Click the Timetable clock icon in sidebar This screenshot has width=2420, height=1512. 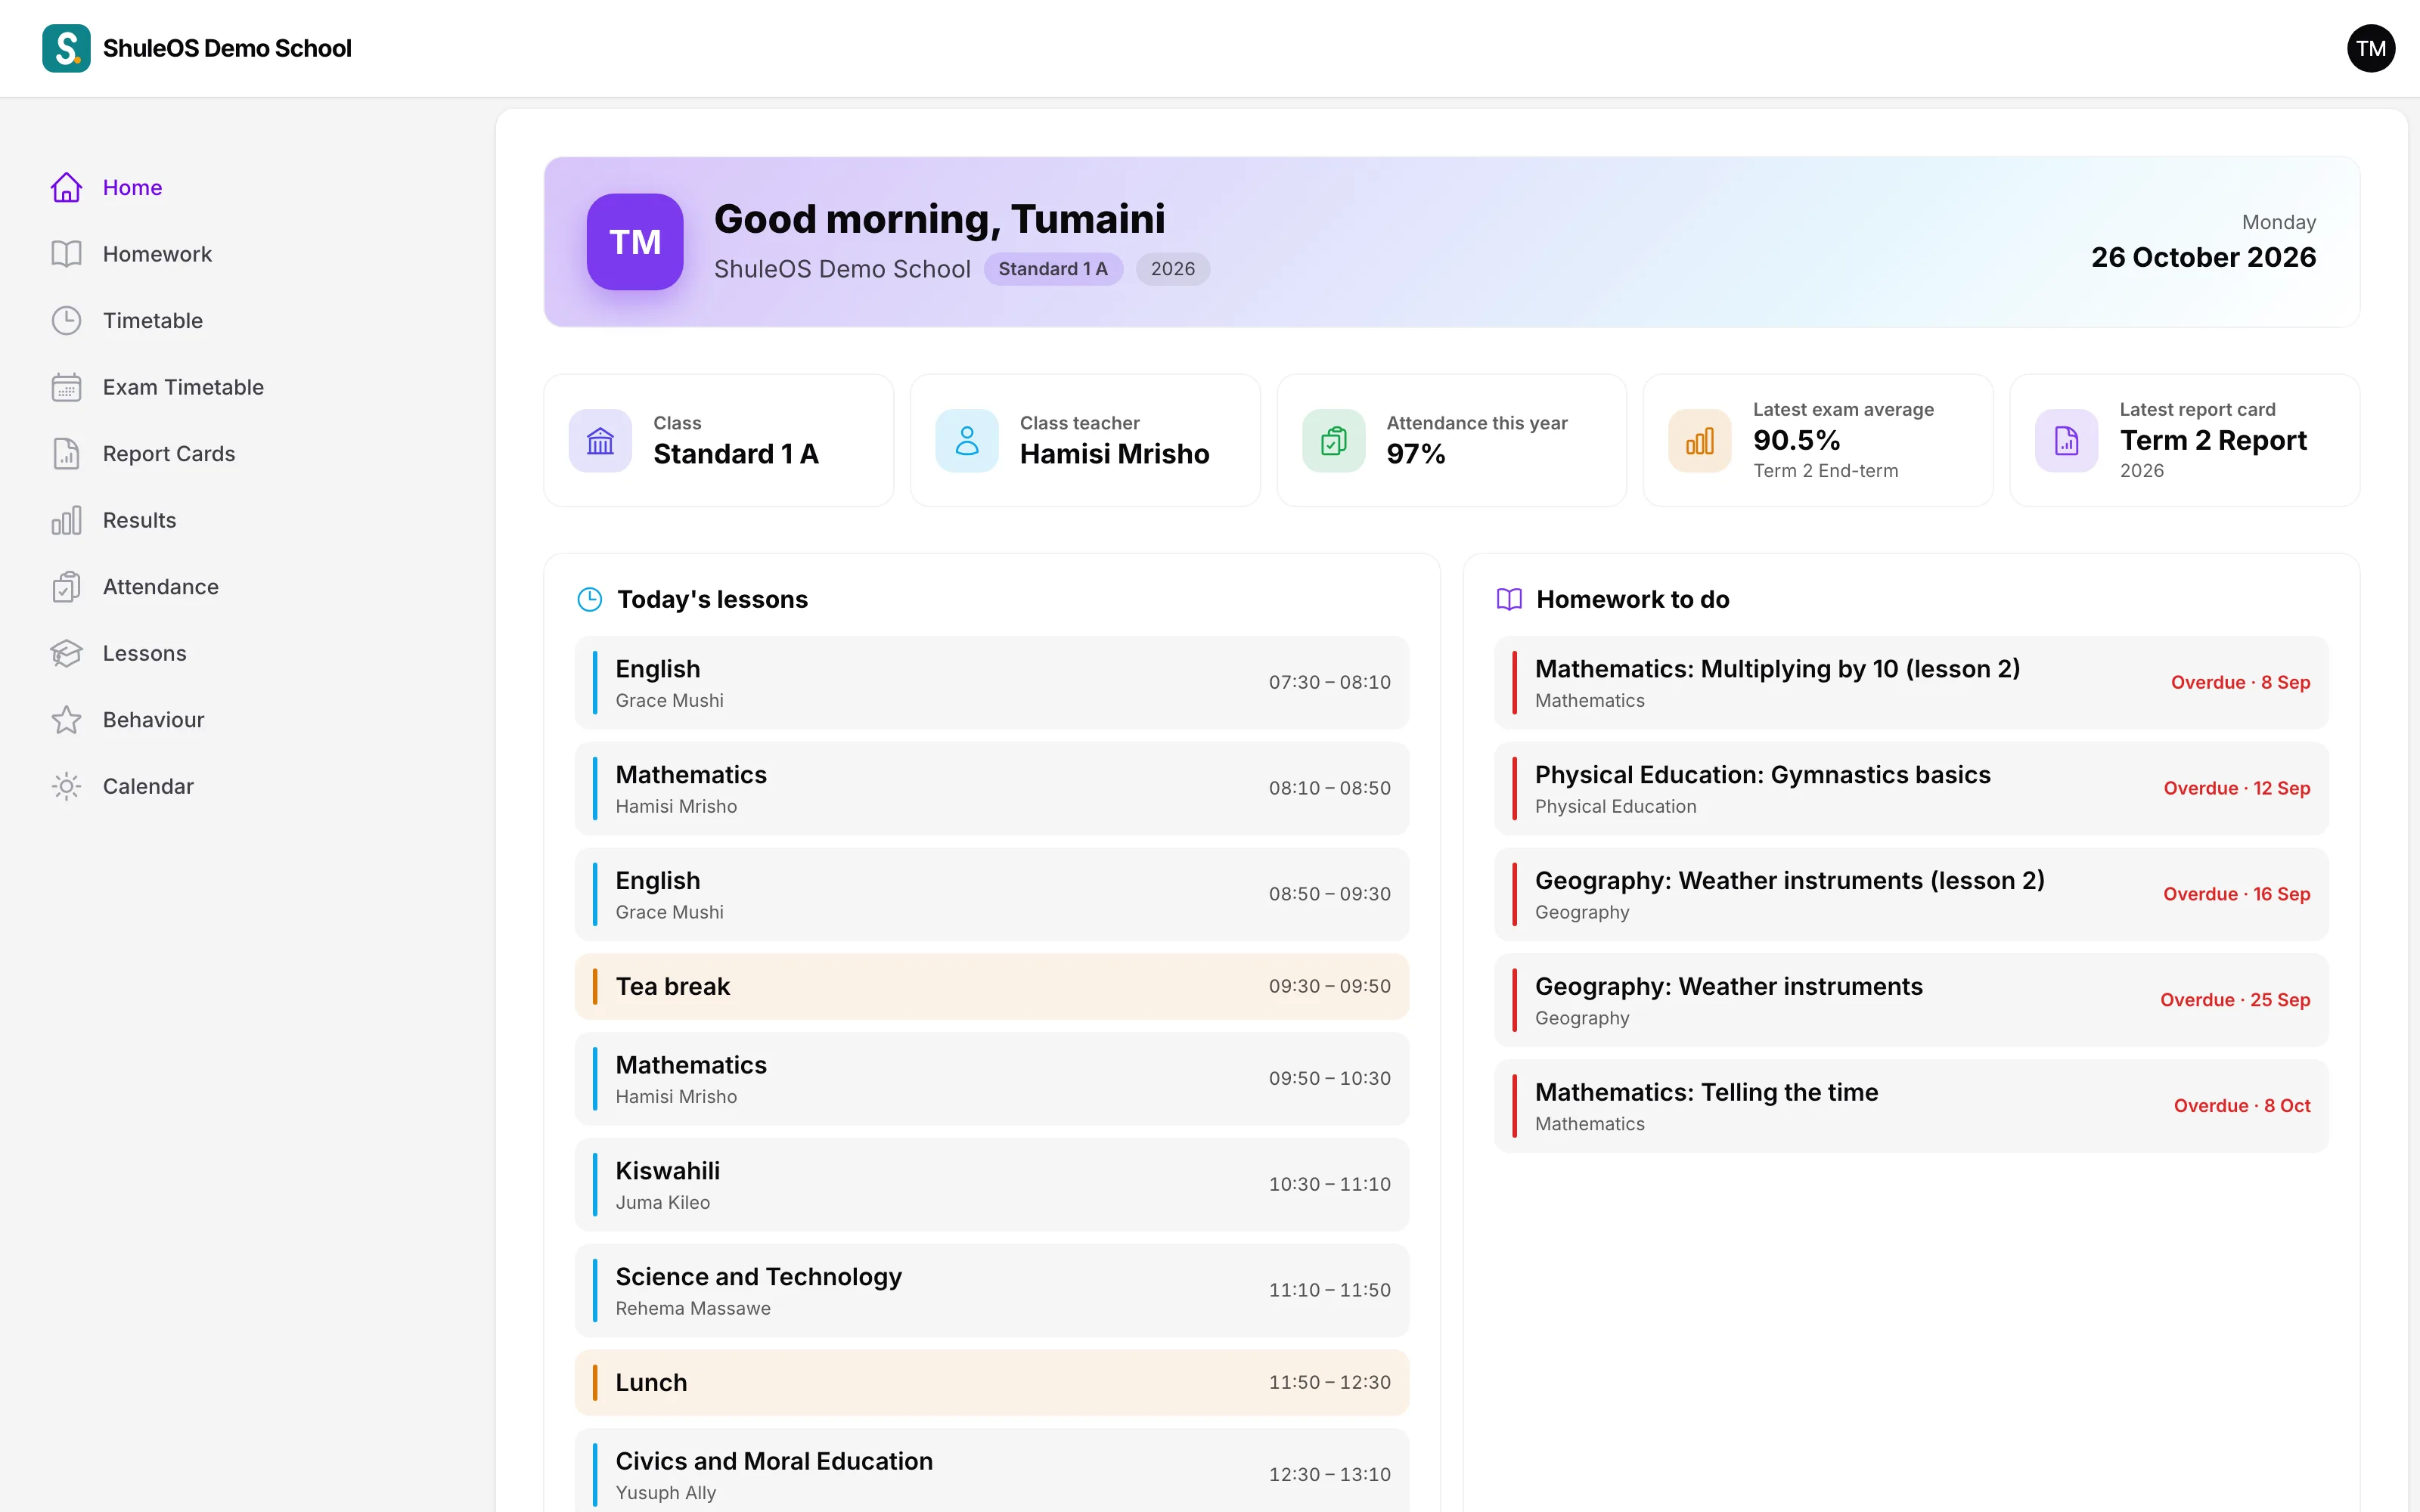[x=66, y=320]
